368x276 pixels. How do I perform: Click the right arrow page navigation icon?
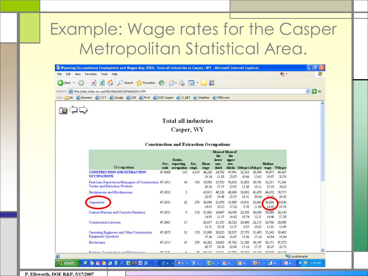click(83, 110)
